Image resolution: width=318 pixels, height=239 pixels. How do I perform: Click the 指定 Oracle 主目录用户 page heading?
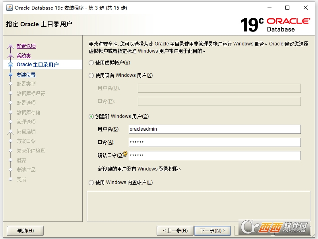[x=39, y=24]
